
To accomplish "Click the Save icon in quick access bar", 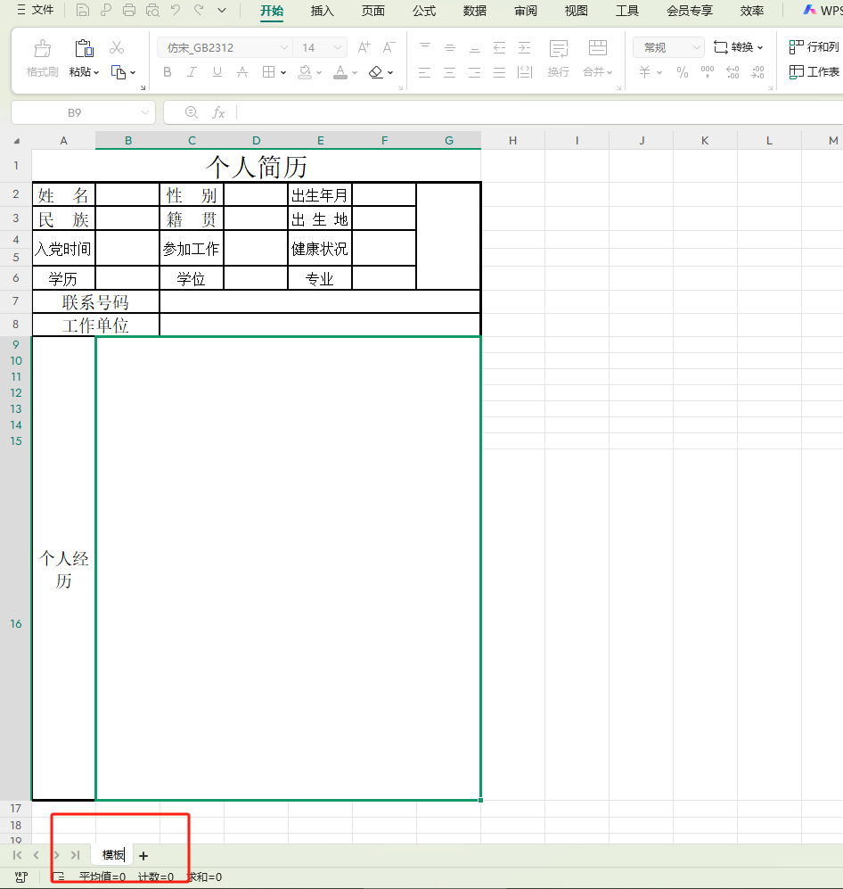I will (83, 10).
